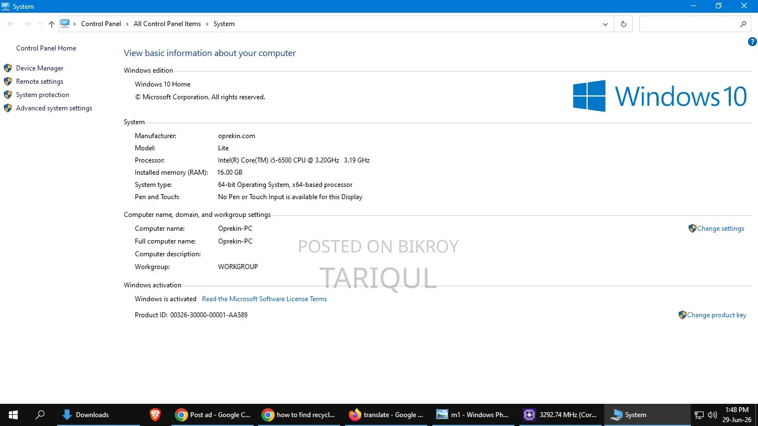This screenshot has height=426, width=758.
Task: Click the computer icon in the address bar
Action: (x=65, y=24)
